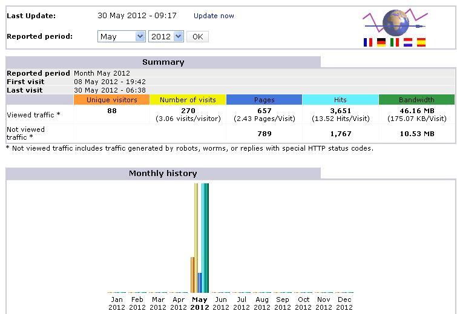Click the French flag language icon
Viewport: 457px width, 314px height.
367,42
